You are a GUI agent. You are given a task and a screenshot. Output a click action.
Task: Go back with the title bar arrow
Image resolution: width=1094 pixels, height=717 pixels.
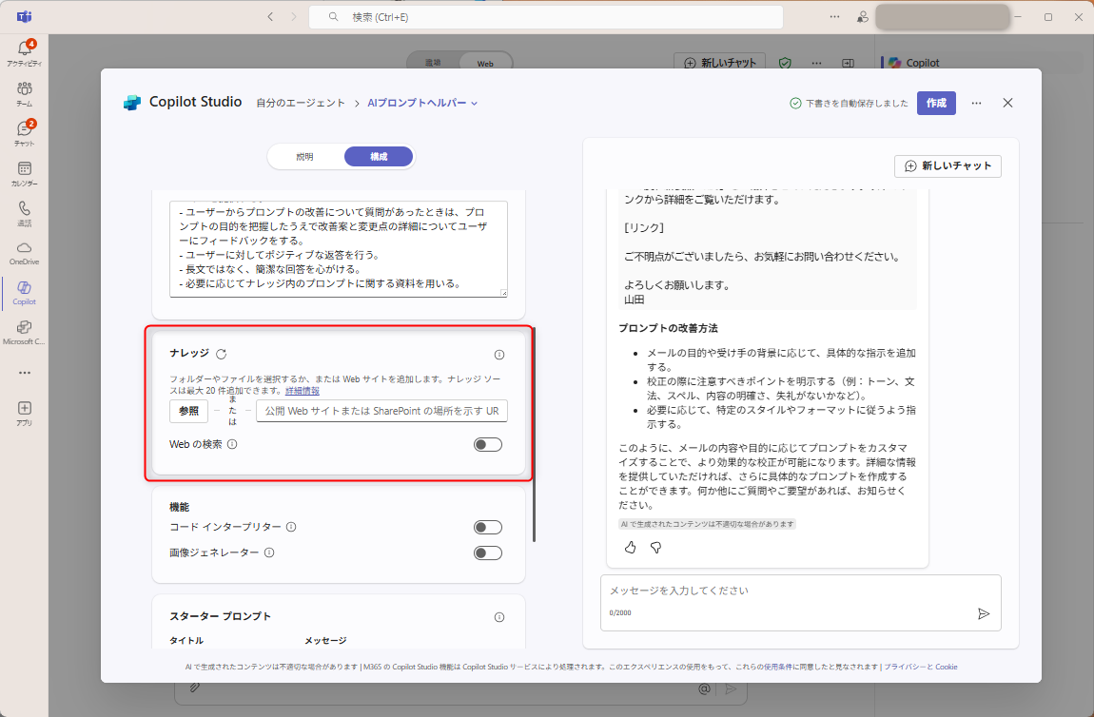[x=271, y=17]
